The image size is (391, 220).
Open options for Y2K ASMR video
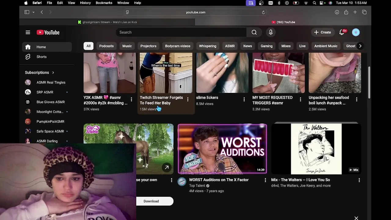tap(131, 99)
